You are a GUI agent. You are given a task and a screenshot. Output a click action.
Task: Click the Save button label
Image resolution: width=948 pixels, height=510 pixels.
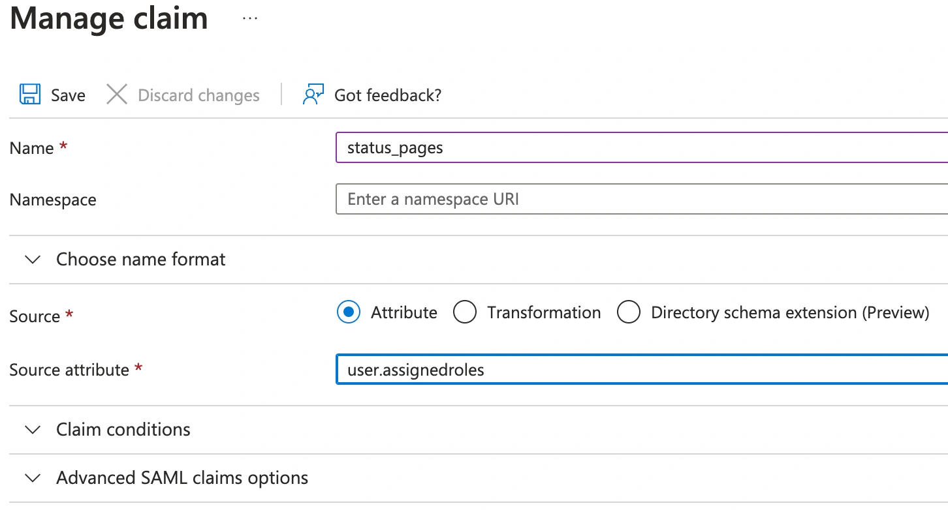68,95
